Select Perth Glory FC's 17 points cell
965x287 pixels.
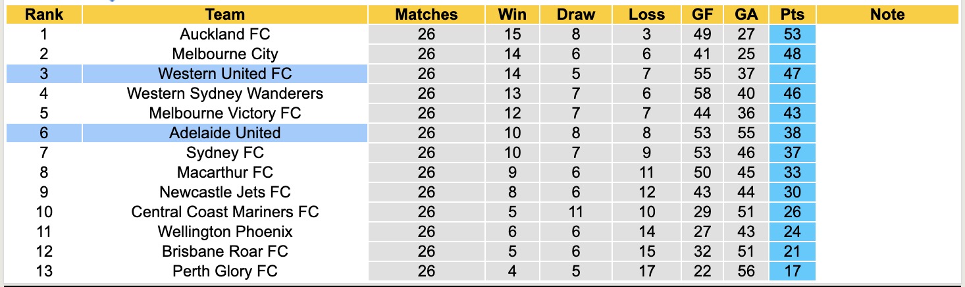792,271
